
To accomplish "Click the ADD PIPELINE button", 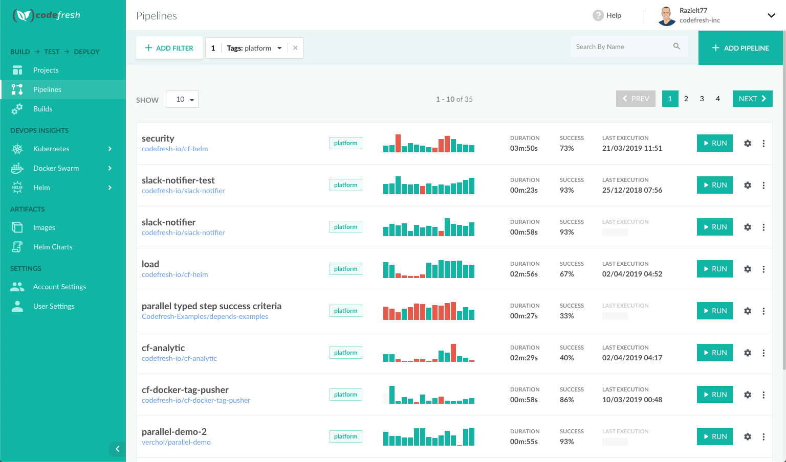I will (740, 48).
